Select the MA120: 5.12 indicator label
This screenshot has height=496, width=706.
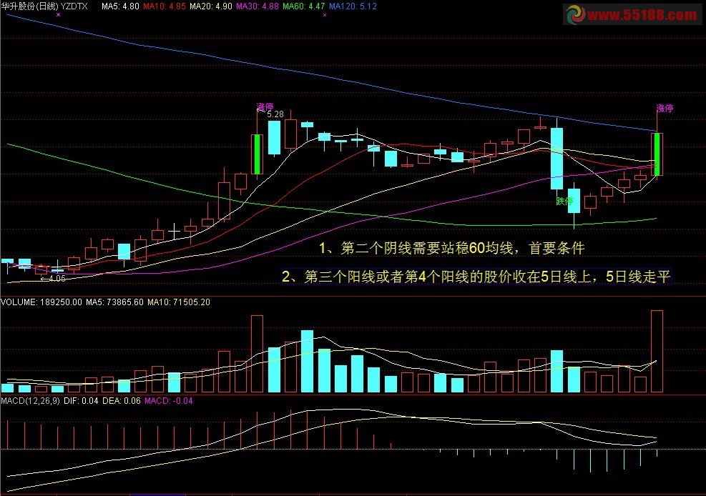pyautogui.click(x=353, y=6)
